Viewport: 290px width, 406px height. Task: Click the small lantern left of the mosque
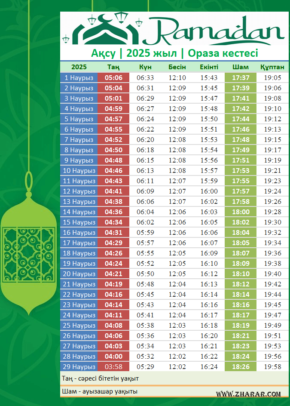tap(66, 39)
